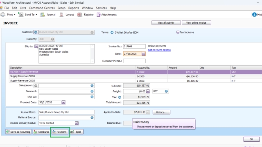Click the -$6,536.80 amount cell

tap(183, 76)
